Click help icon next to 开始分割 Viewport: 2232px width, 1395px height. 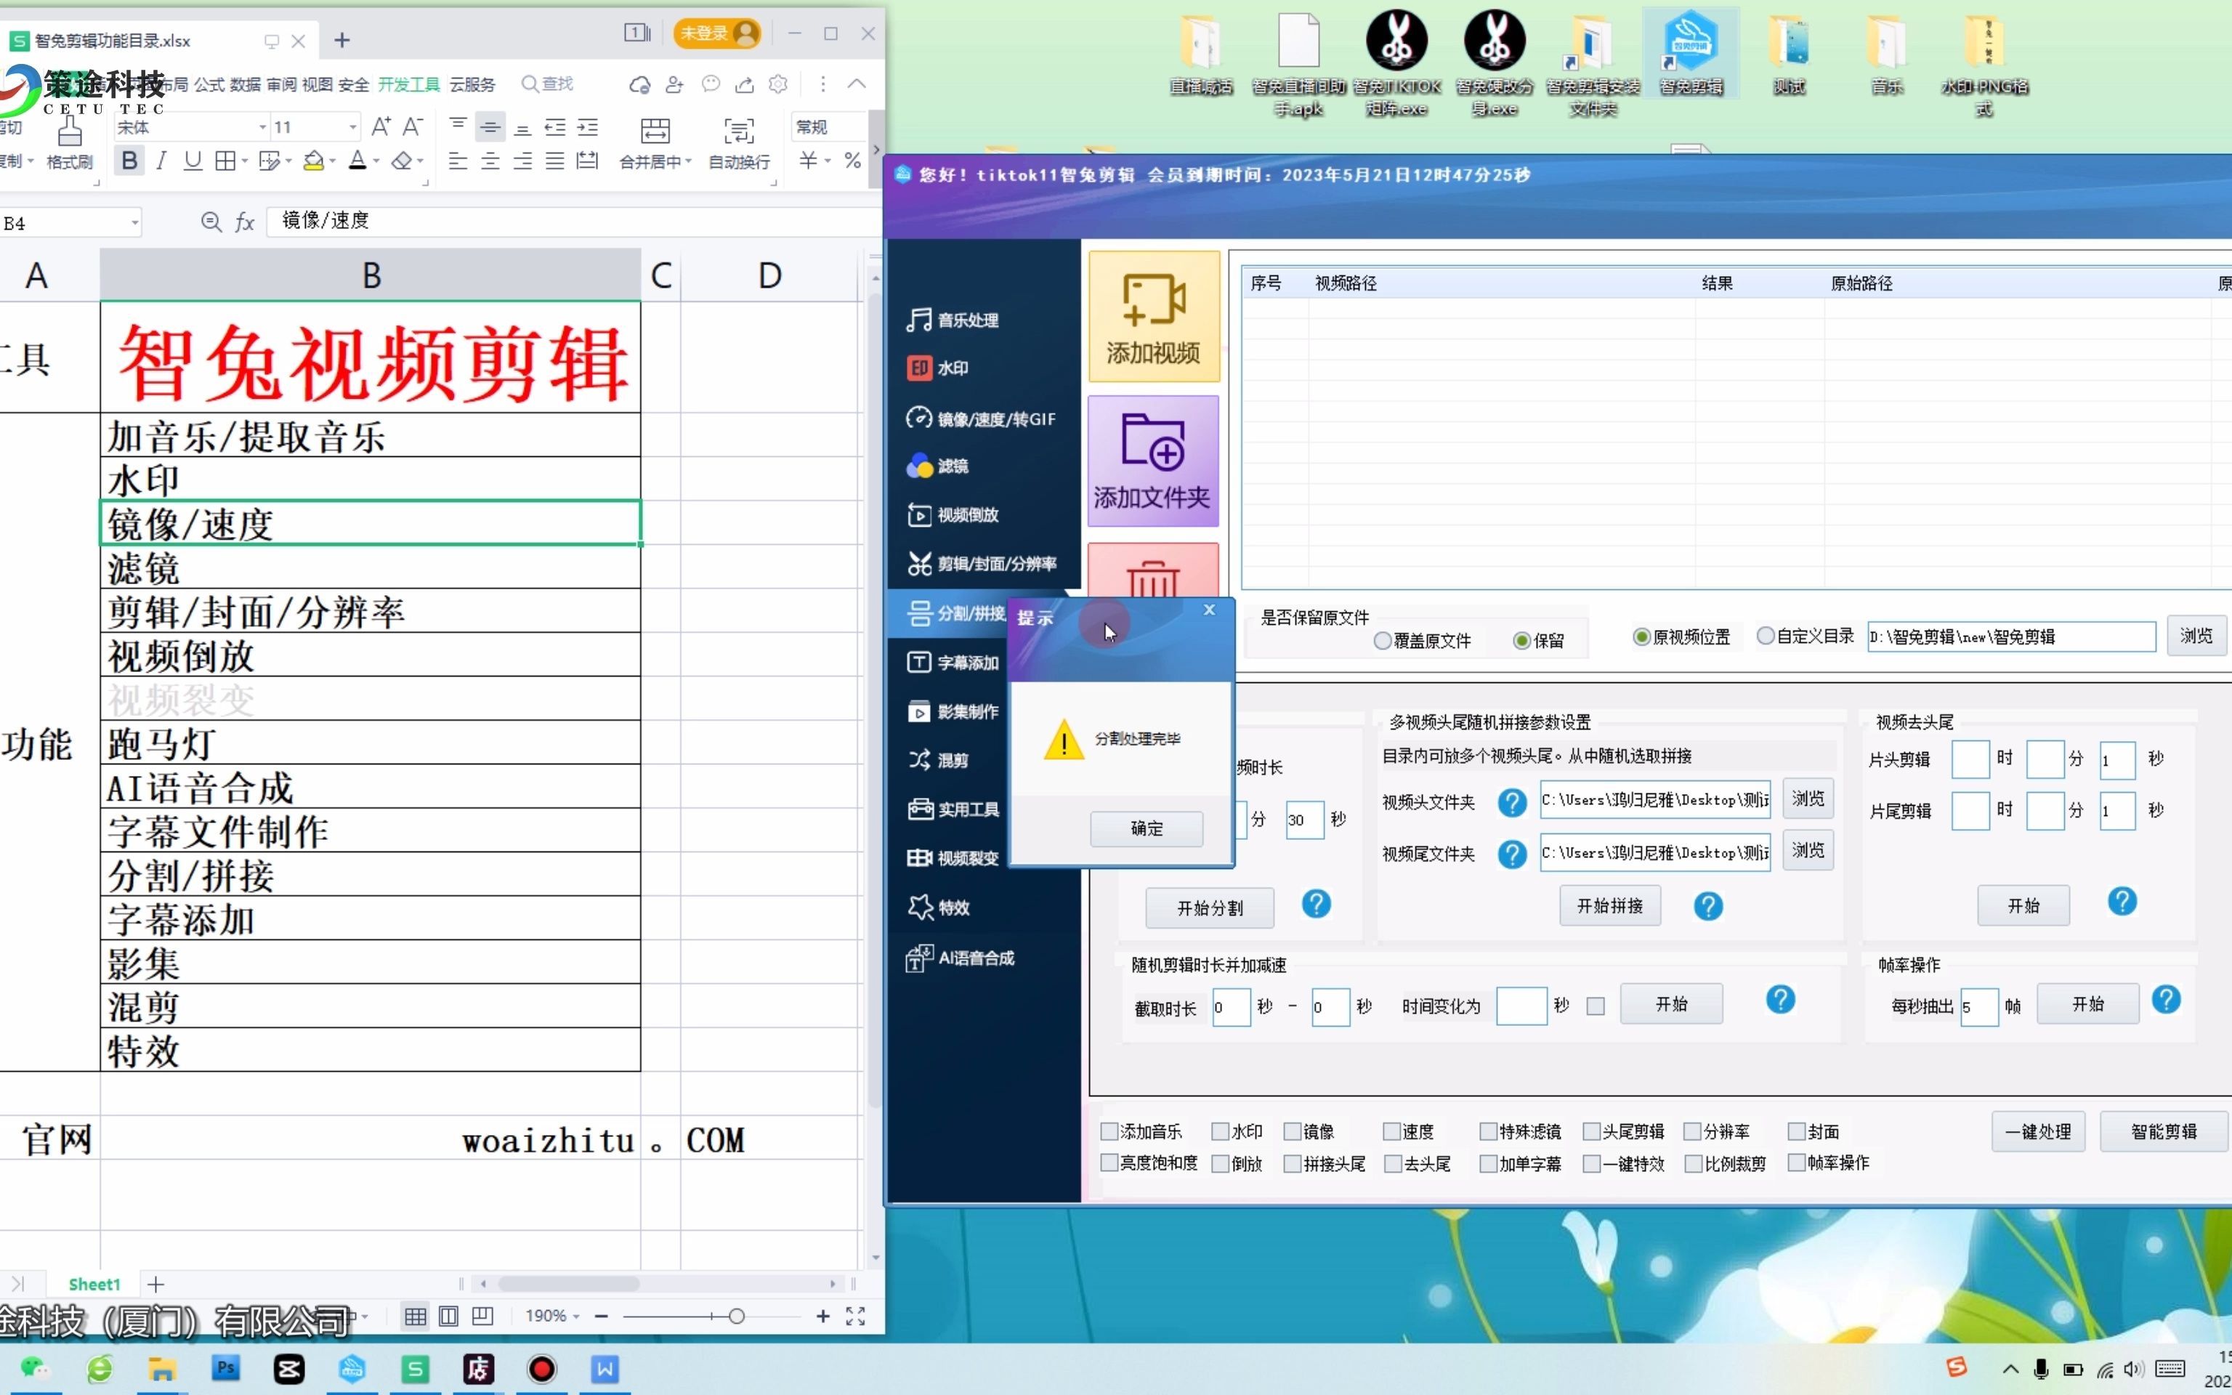(x=1316, y=904)
